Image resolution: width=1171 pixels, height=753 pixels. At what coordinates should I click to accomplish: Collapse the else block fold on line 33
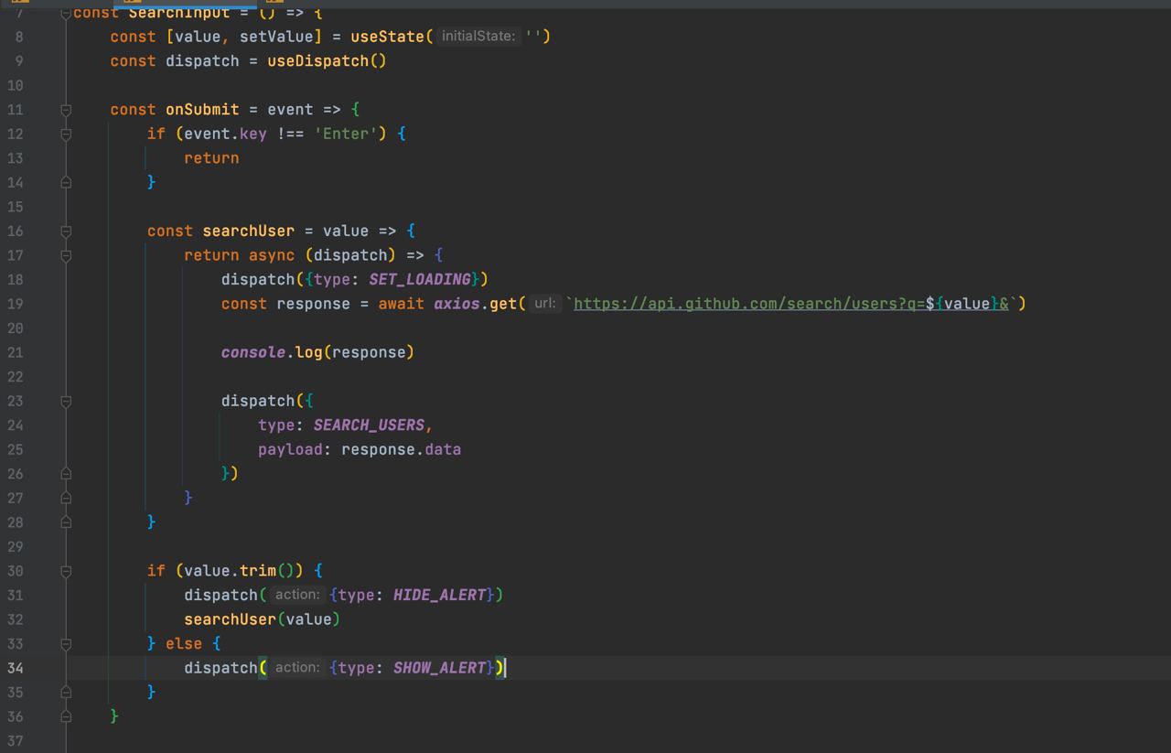point(66,643)
